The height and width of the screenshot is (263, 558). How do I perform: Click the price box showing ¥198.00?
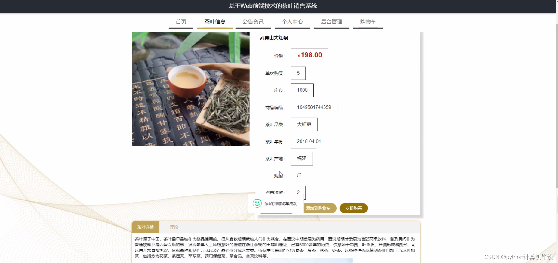pyautogui.click(x=310, y=55)
